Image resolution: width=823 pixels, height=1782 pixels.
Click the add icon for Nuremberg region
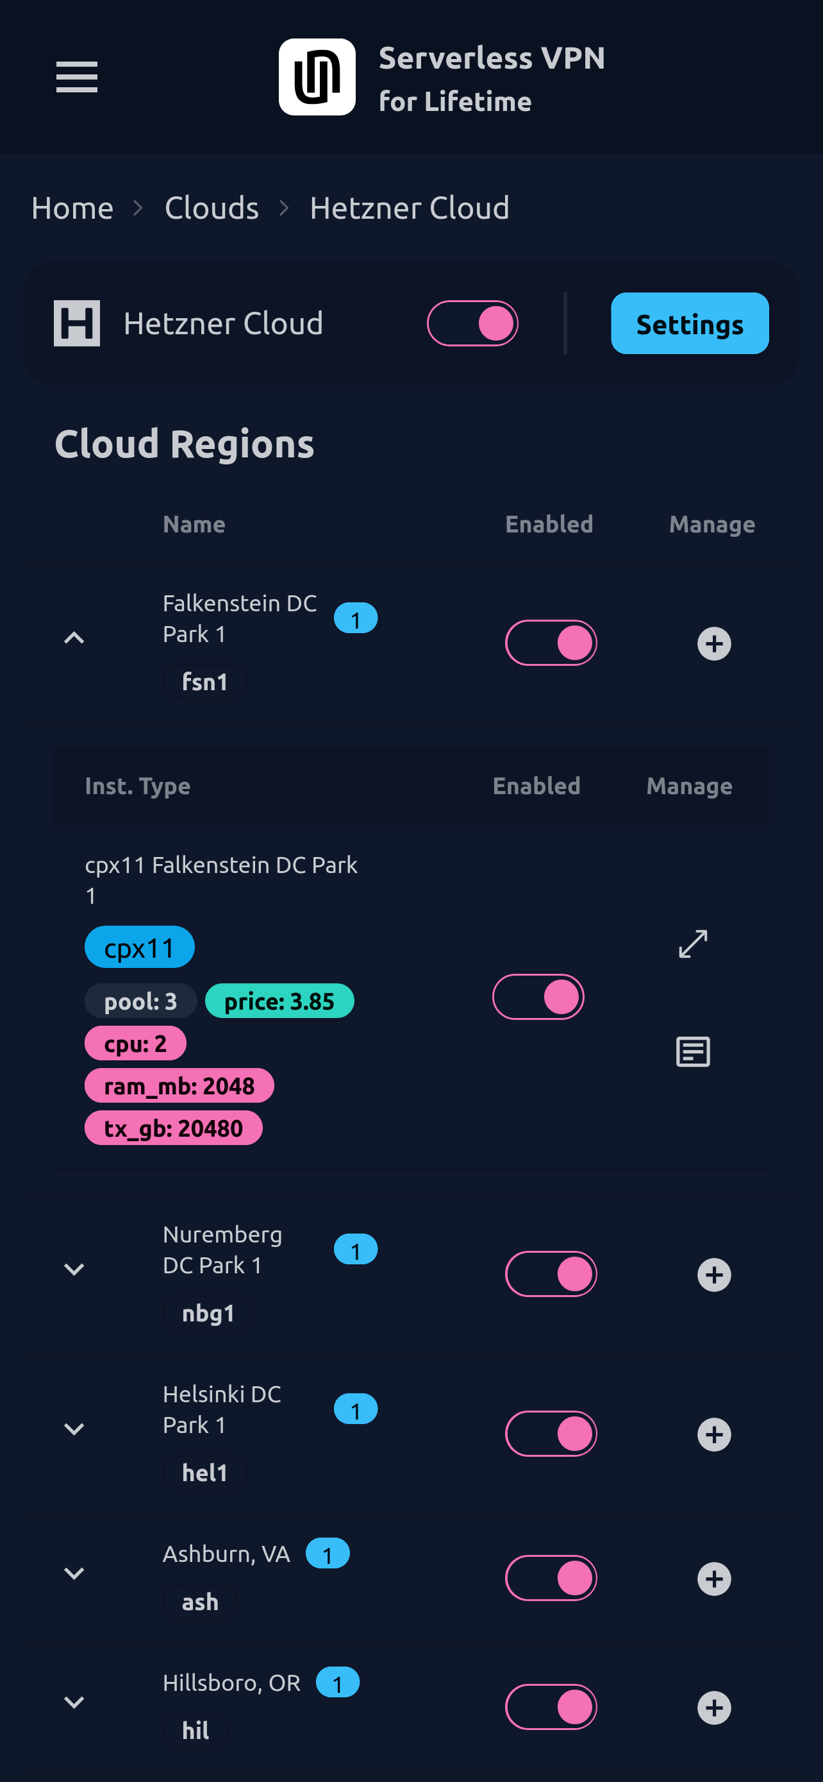tap(713, 1275)
